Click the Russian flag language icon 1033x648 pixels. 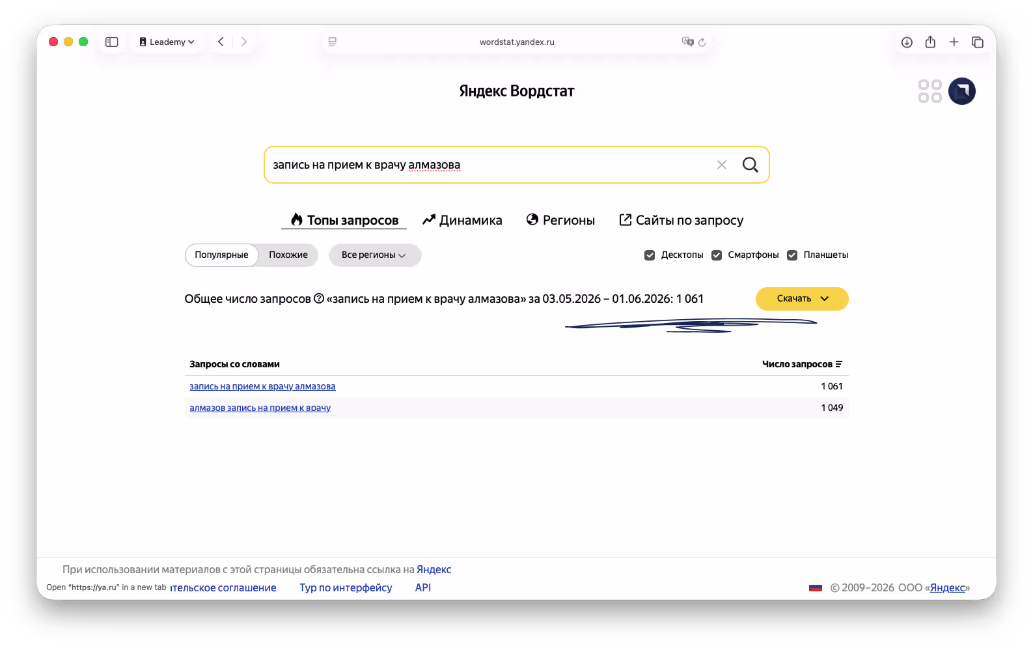(816, 587)
